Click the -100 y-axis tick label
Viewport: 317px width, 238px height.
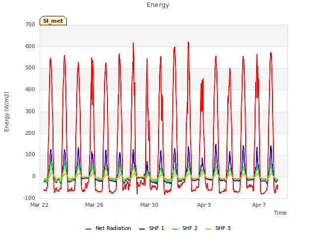(x=29, y=198)
